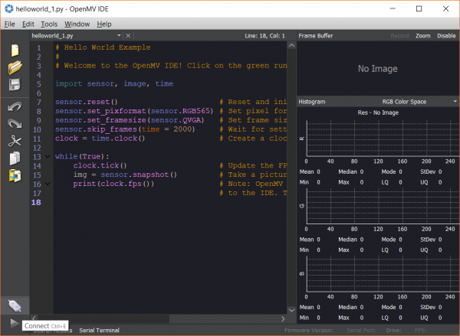Click the Firmware Version status label
Viewport: 460px width, 336px height.
309,331
